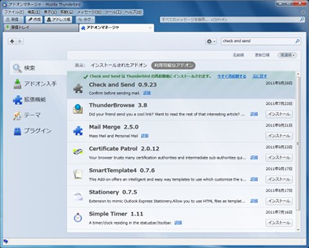Screen dimensions: 309x248
Task: Open the relevance sort dropdown (関連順)
Action: coord(288,55)
